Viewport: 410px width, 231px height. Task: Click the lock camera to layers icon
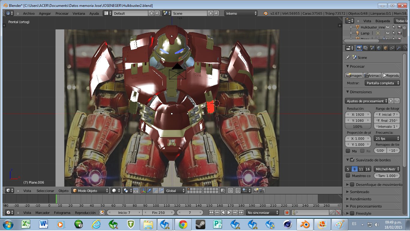(x=223, y=190)
